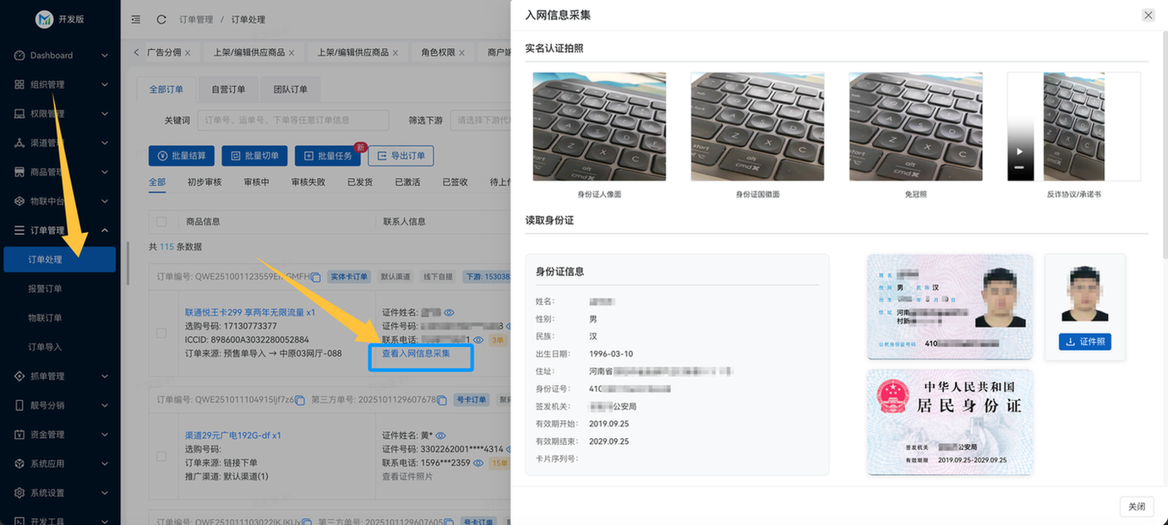This screenshot has height=525, width=1168.
Task: Expand the 组织管理 sidebar menu
Action: 61,84
